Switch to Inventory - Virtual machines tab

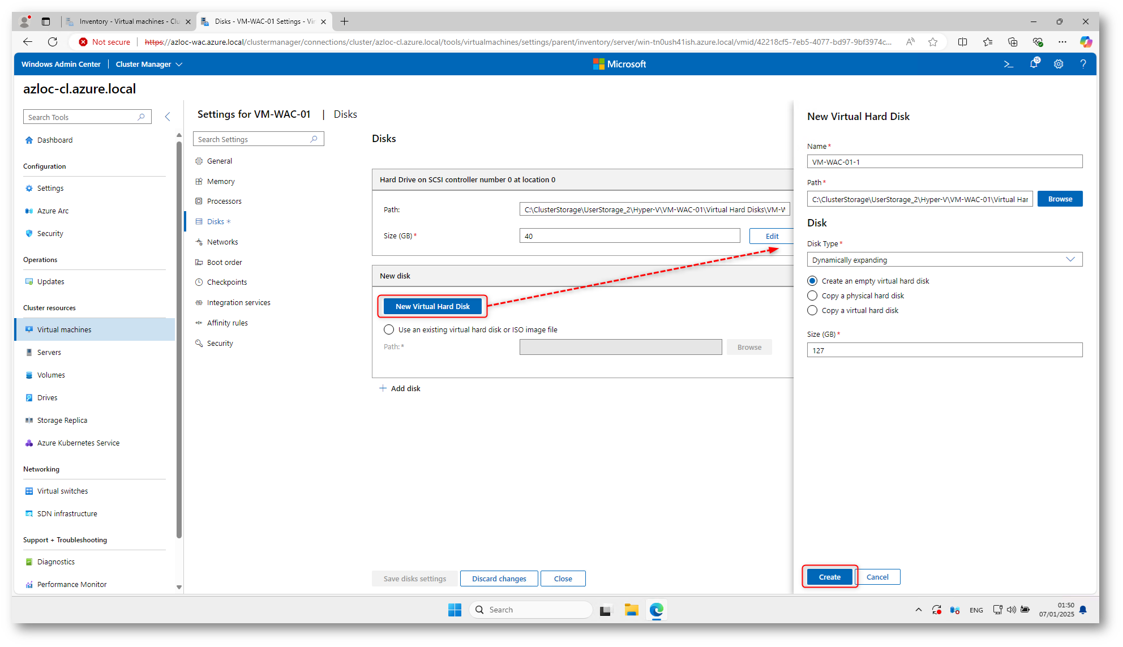coord(129,22)
